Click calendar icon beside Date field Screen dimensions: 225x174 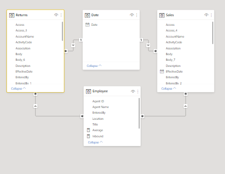click(x=87, y=24)
